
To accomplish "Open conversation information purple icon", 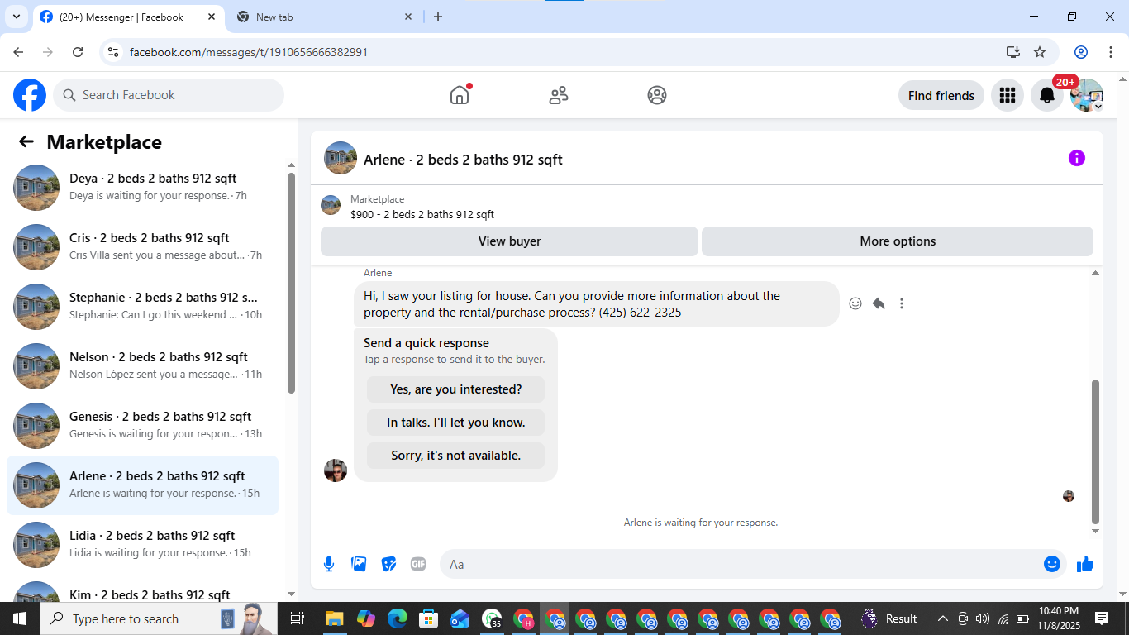I will (x=1076, y=158).
